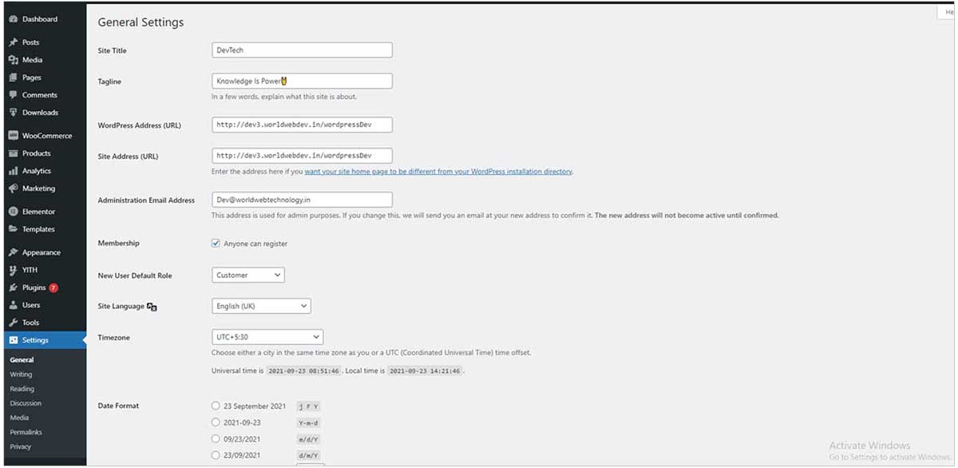Open the Privacy settings submenu
The image size is (958, 468).
click(21, 446)
